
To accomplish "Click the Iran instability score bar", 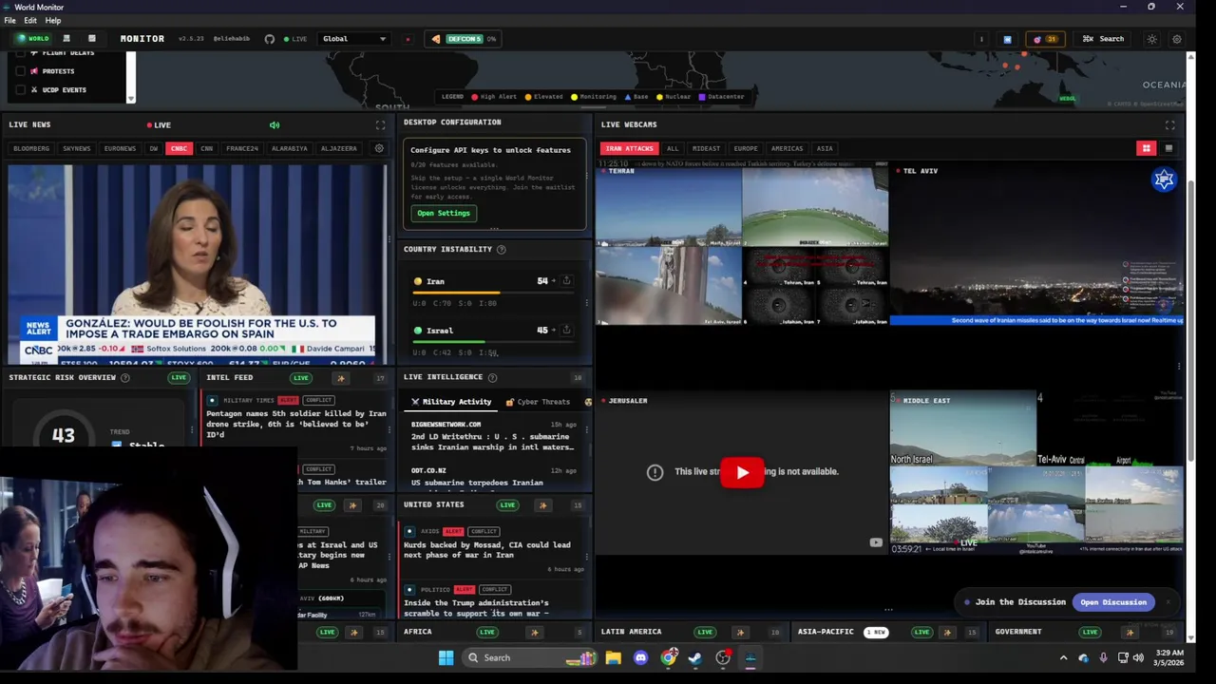I will pos(493,293).
